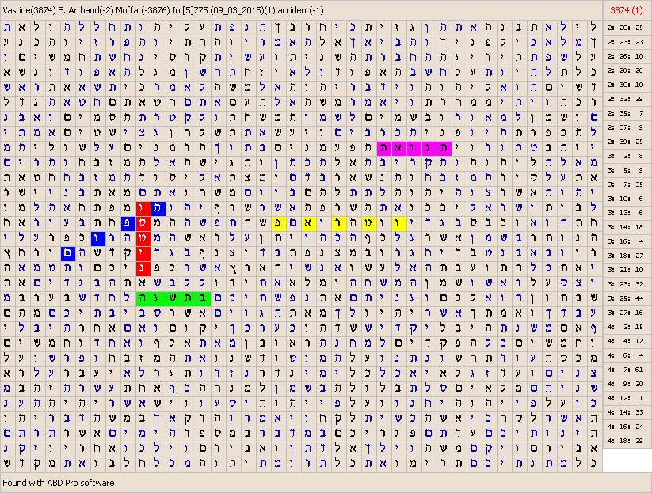652x493 pixels.
Task: Select verse reference 3: 25: 44
Action: (x=627, y=298)
